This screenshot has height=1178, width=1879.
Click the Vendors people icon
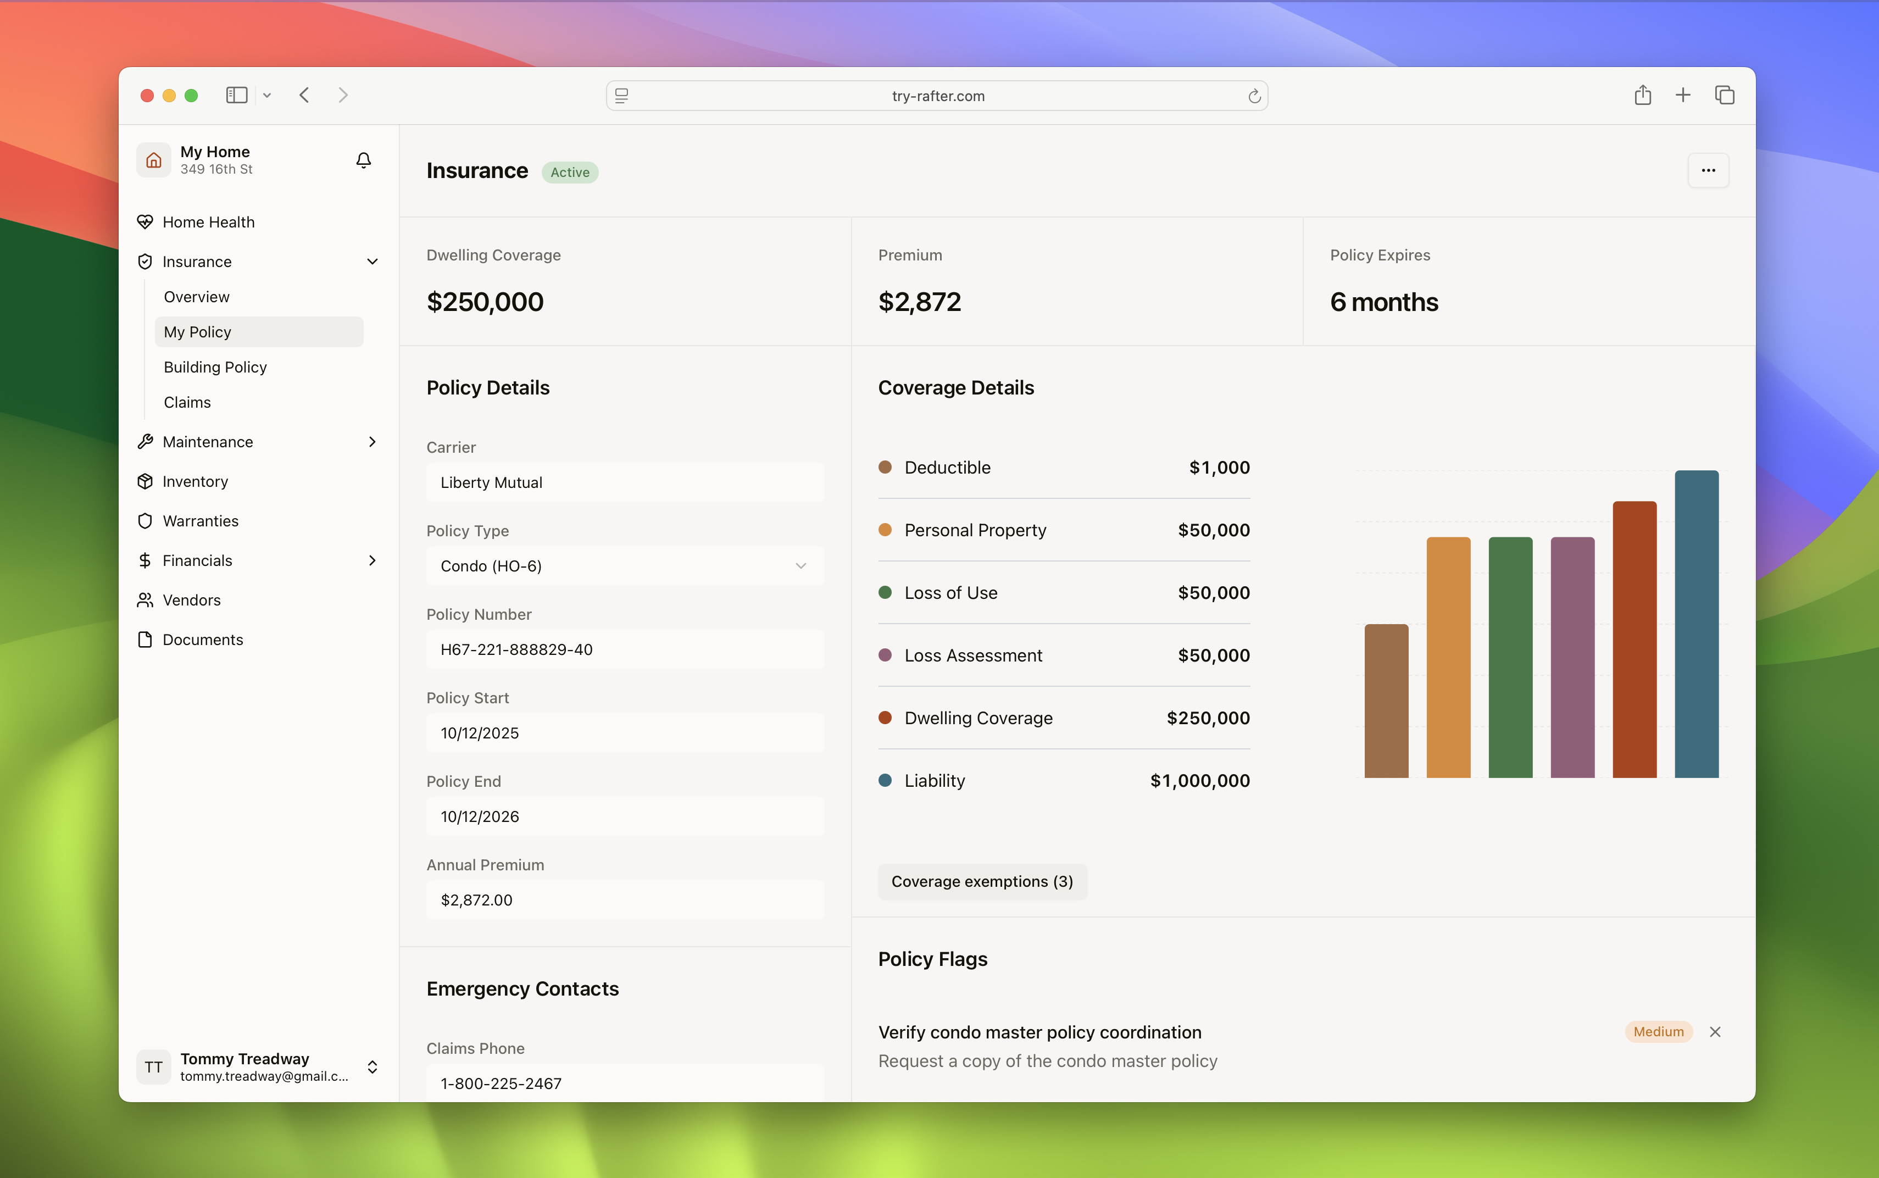[145, 600]
